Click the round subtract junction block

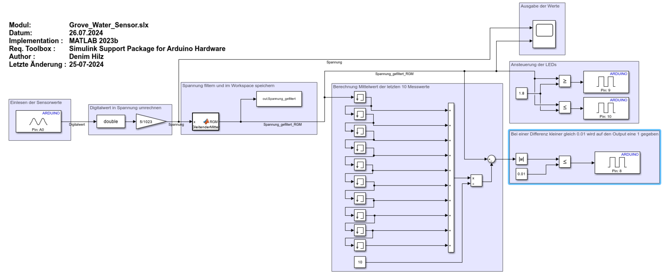(491, 159)
